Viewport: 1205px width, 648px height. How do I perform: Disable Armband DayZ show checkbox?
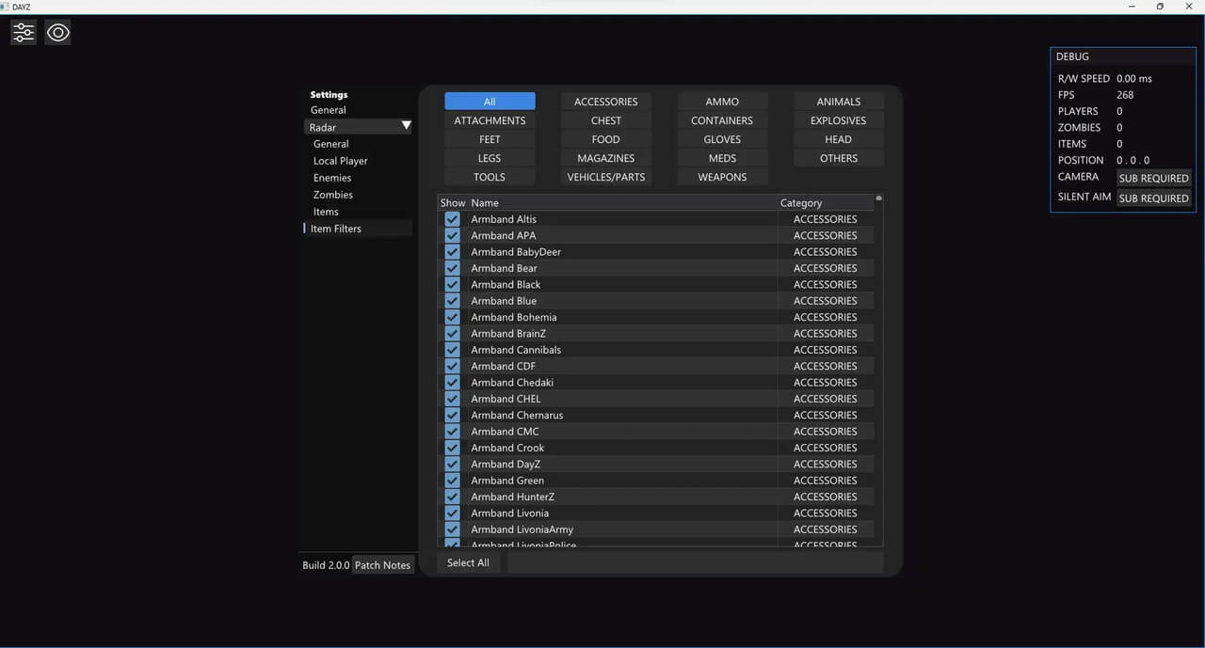click(452, 464)
